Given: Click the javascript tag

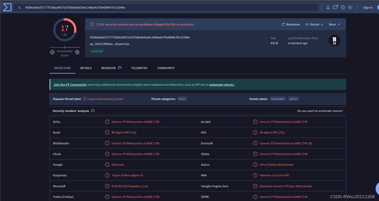Looking at the screenshot, I should point(97,51).
